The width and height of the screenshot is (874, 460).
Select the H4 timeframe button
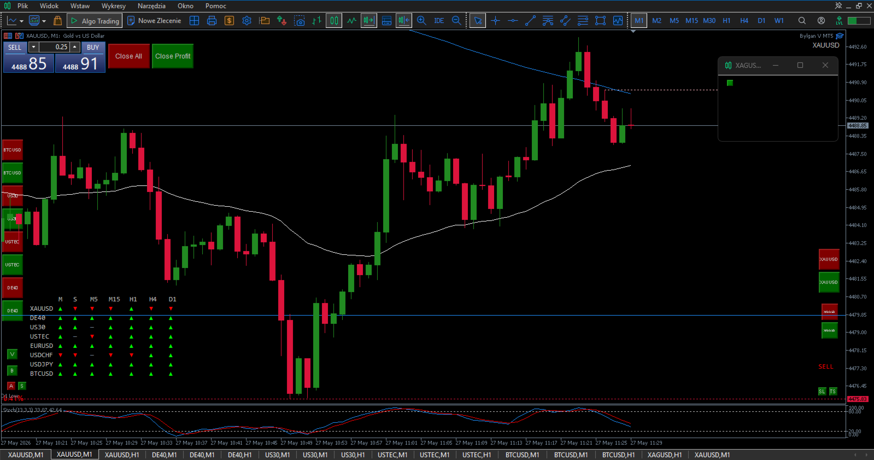tap(744, 21)
